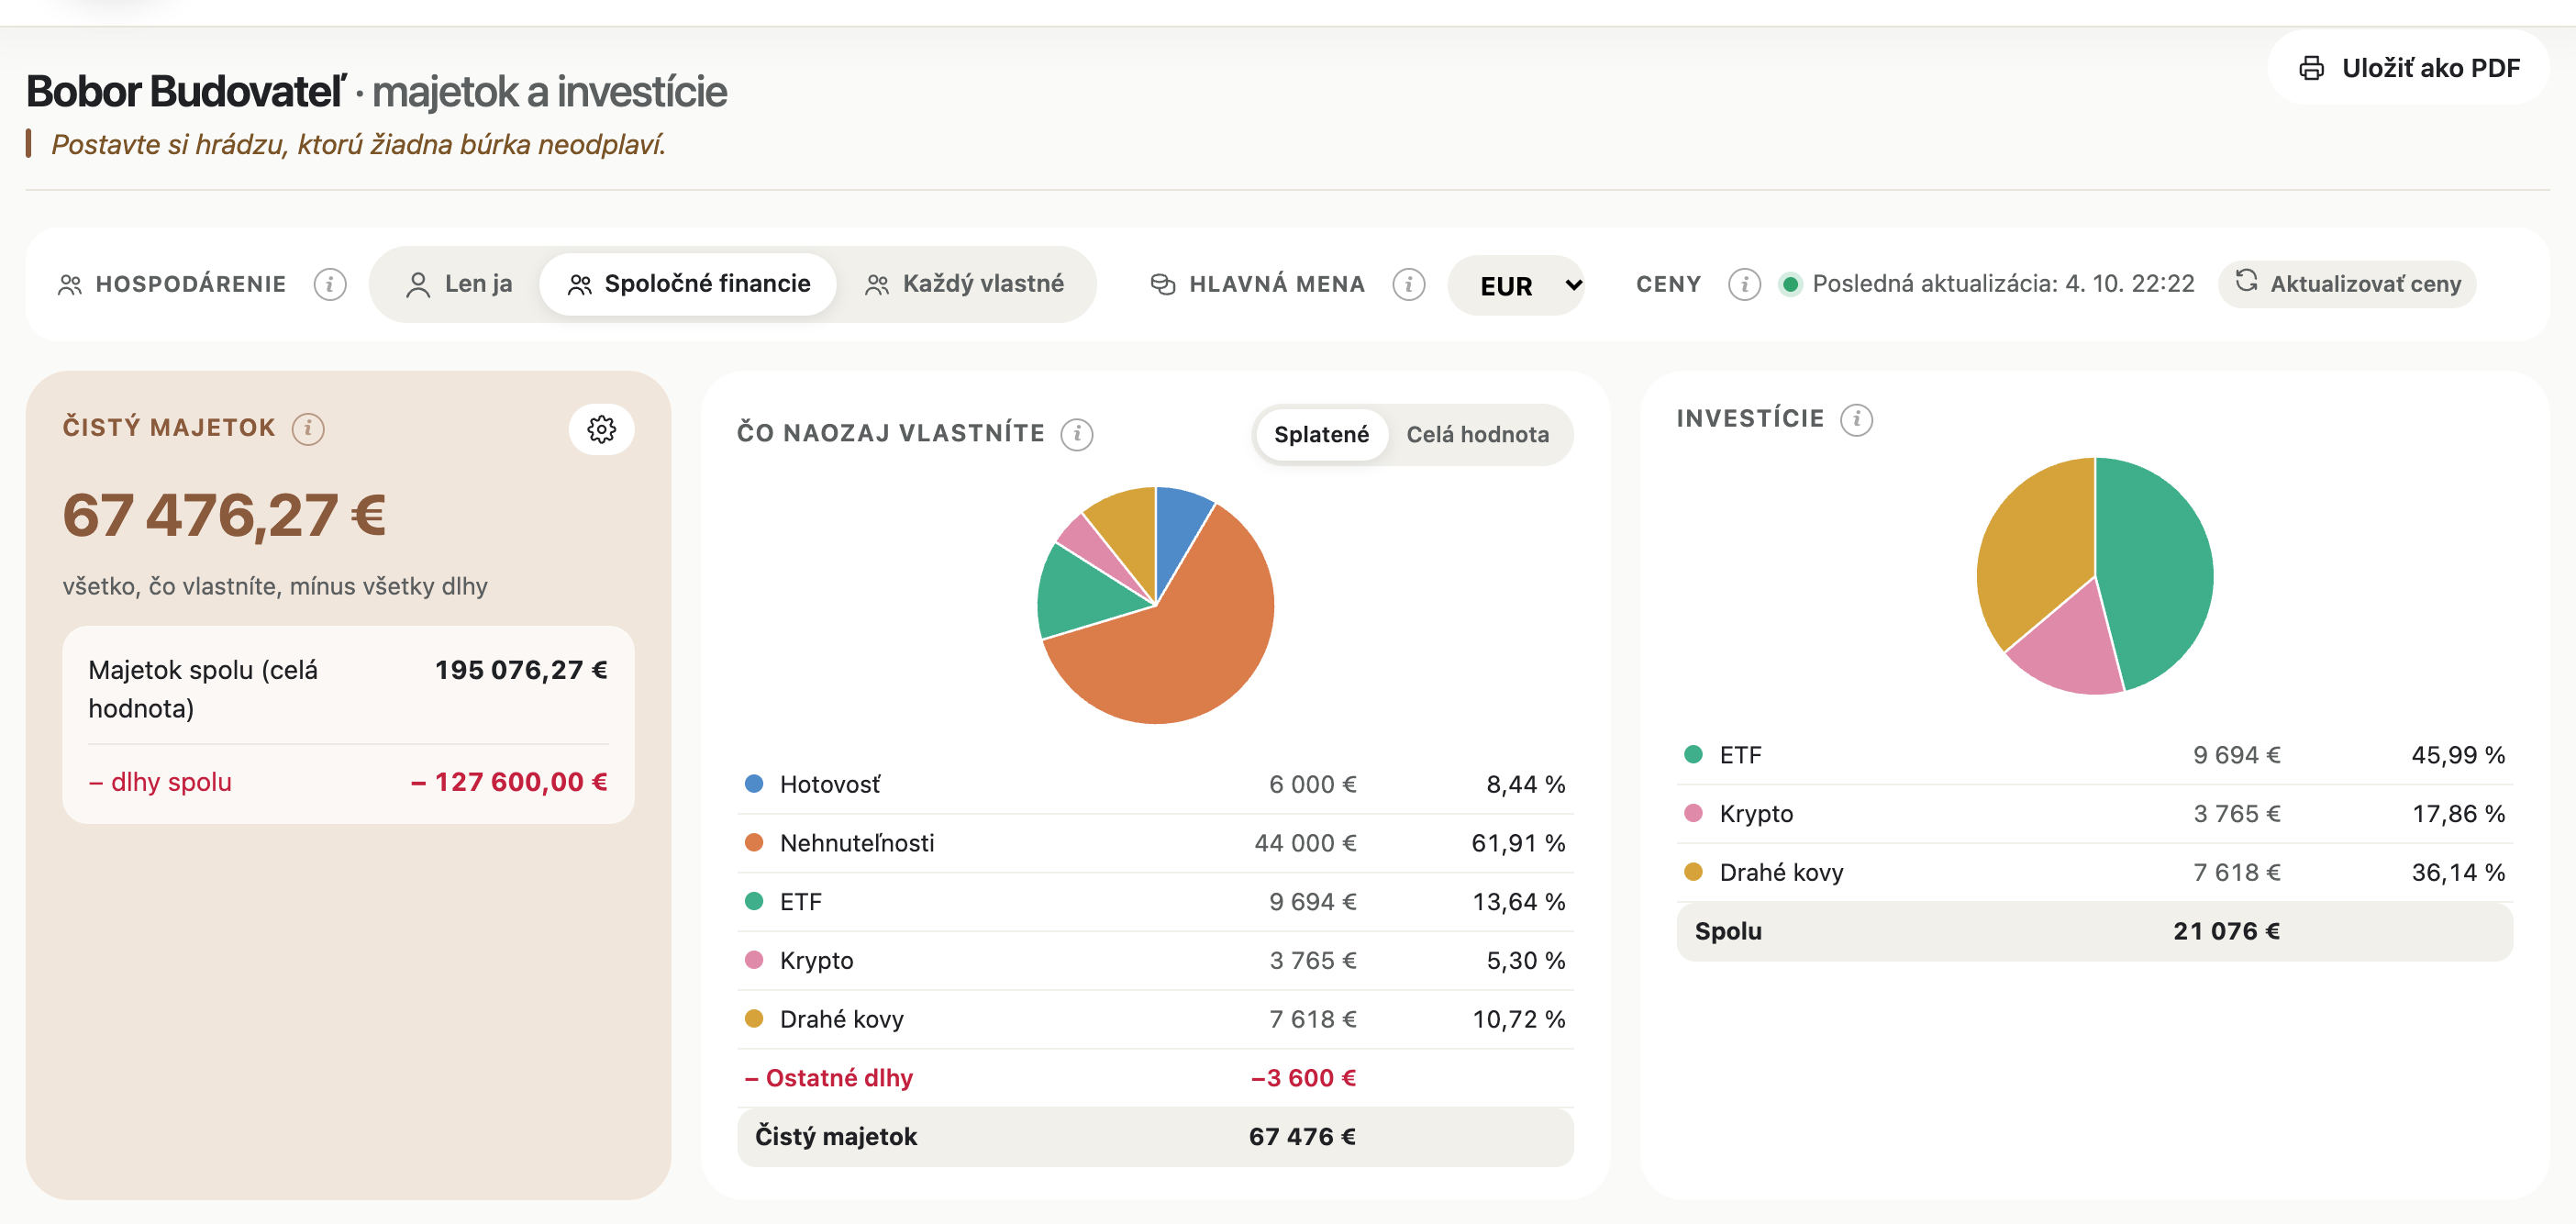Select Spoločné financie mode
The width and height of the screenshot is (2576, 1224).
click(x=688, y=284)
